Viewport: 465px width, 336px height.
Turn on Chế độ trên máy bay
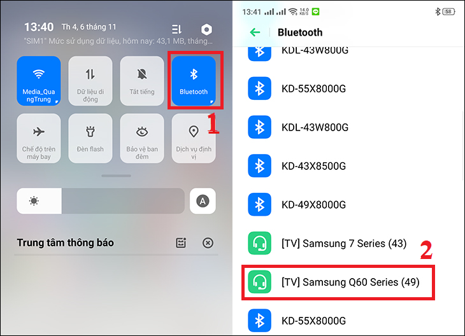(x=39, y=138)
